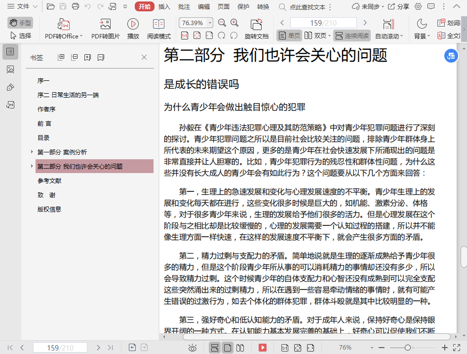Enter 阅读模式 reading mode
The height and width of the screenshot is (354, 467).
158,24
